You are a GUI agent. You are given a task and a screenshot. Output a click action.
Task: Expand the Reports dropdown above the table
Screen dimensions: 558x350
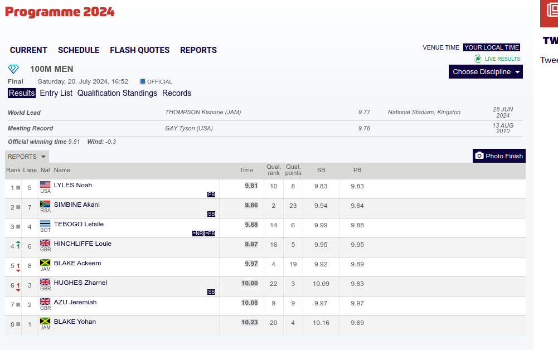(27, 157)
